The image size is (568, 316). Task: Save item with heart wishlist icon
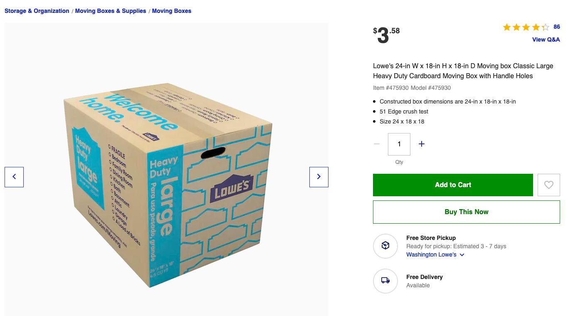[x=548, y=185]
